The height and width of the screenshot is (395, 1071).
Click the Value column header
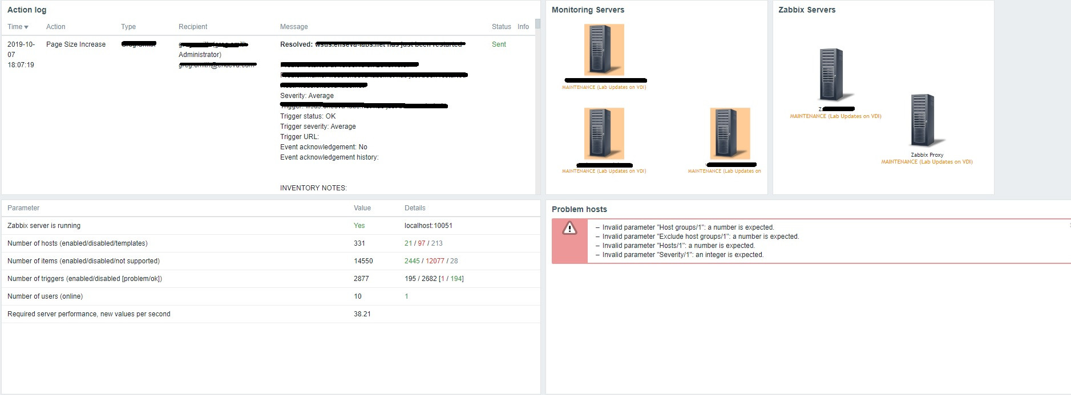click(x=362, y=208)
